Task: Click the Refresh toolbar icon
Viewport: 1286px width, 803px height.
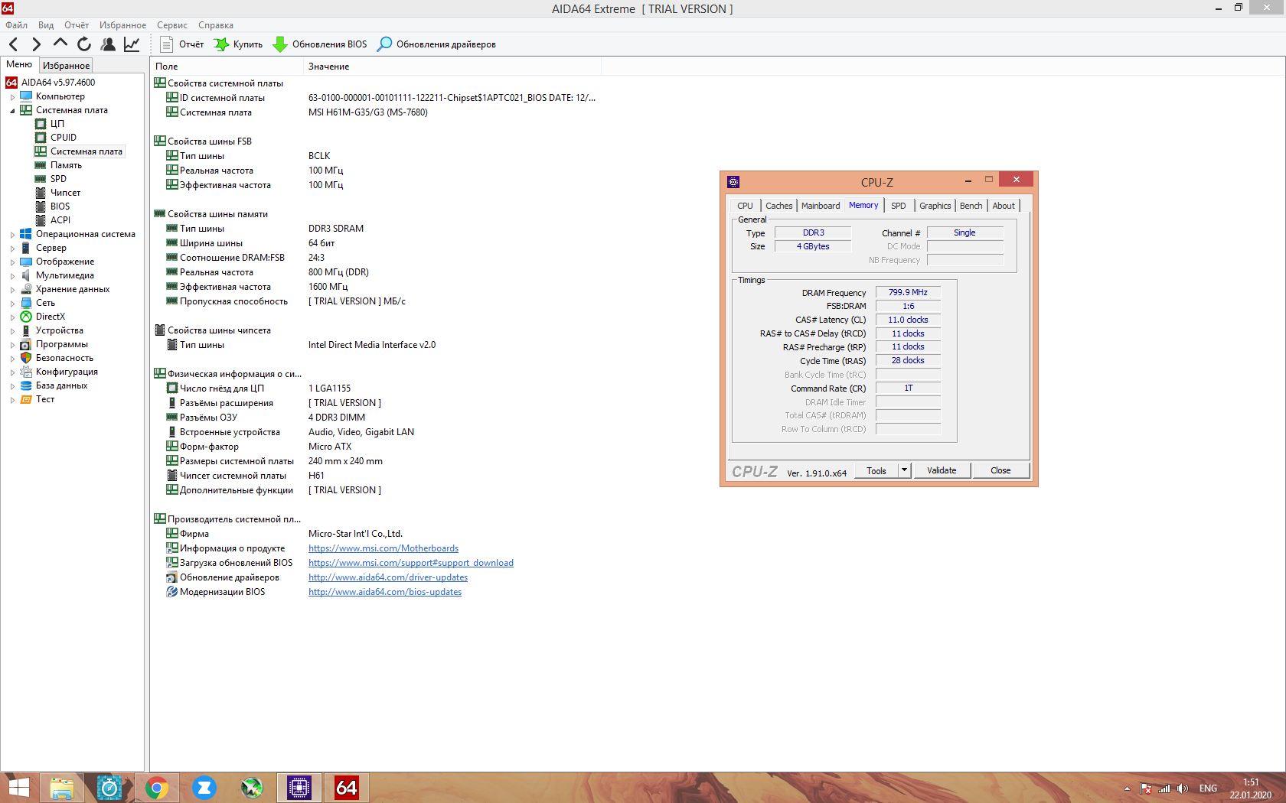Action: (x=84, y=44)
